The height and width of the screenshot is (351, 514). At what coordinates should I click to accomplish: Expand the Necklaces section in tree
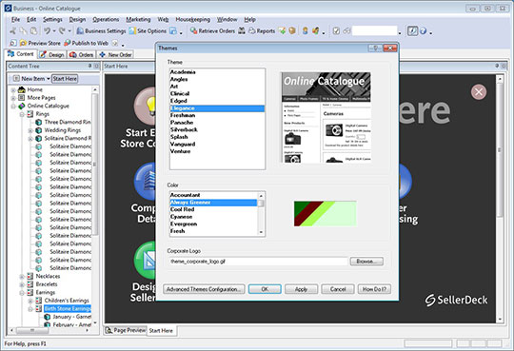[x=22, y=276]
